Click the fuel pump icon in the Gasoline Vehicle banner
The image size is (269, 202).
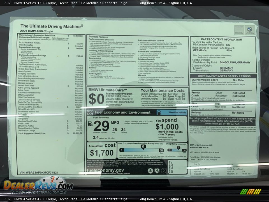[x=159, y=113]
